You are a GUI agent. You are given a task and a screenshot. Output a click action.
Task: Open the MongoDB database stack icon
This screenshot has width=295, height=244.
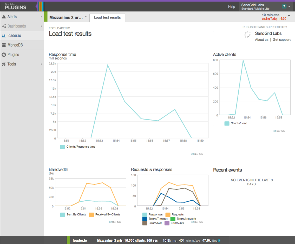pos(4,45)
